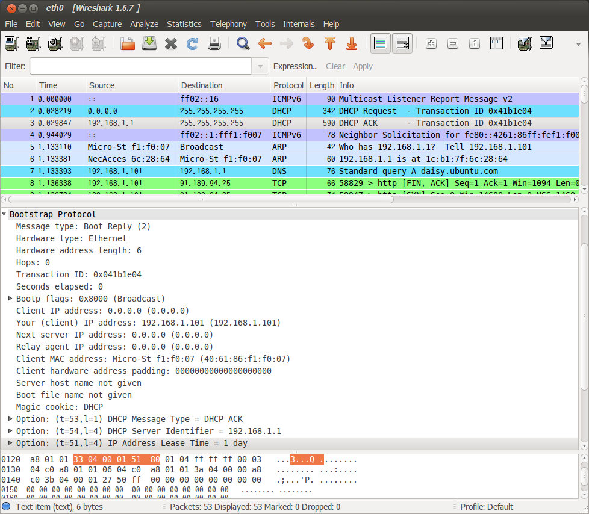Select the DNS query for daisy.ubuntu.com
The height and width of the screenshot is (514, 589).
pos(290,171)
